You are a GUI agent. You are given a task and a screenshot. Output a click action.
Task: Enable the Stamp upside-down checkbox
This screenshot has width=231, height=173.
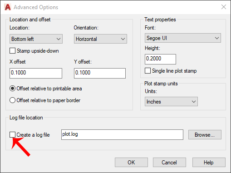[x=12, y=51]
